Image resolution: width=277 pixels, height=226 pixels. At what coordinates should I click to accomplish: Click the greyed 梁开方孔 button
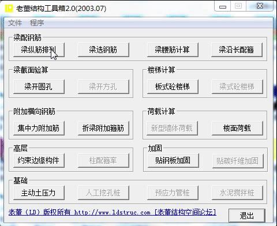103,86
